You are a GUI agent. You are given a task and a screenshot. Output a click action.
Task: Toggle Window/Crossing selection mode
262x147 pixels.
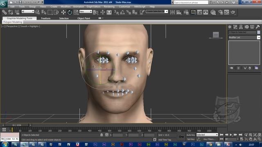click(56, 12)
